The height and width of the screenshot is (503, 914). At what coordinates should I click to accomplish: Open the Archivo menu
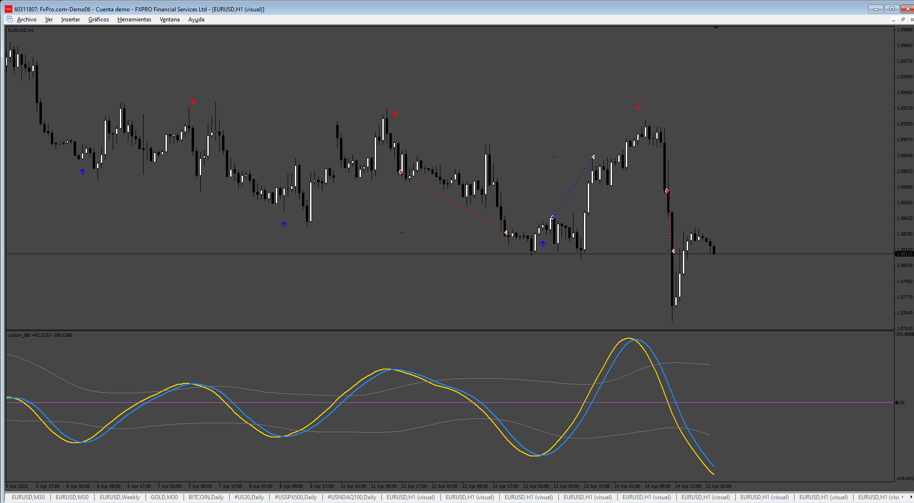click(x=27, y=19)
